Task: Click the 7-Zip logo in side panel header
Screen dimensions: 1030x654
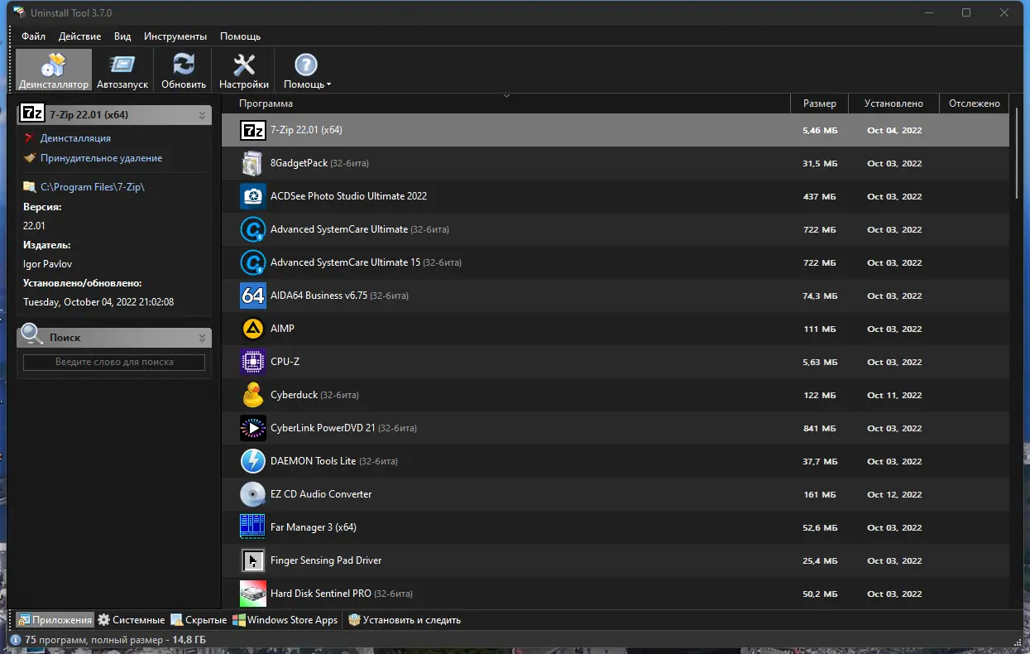Action: click(32, 115)
